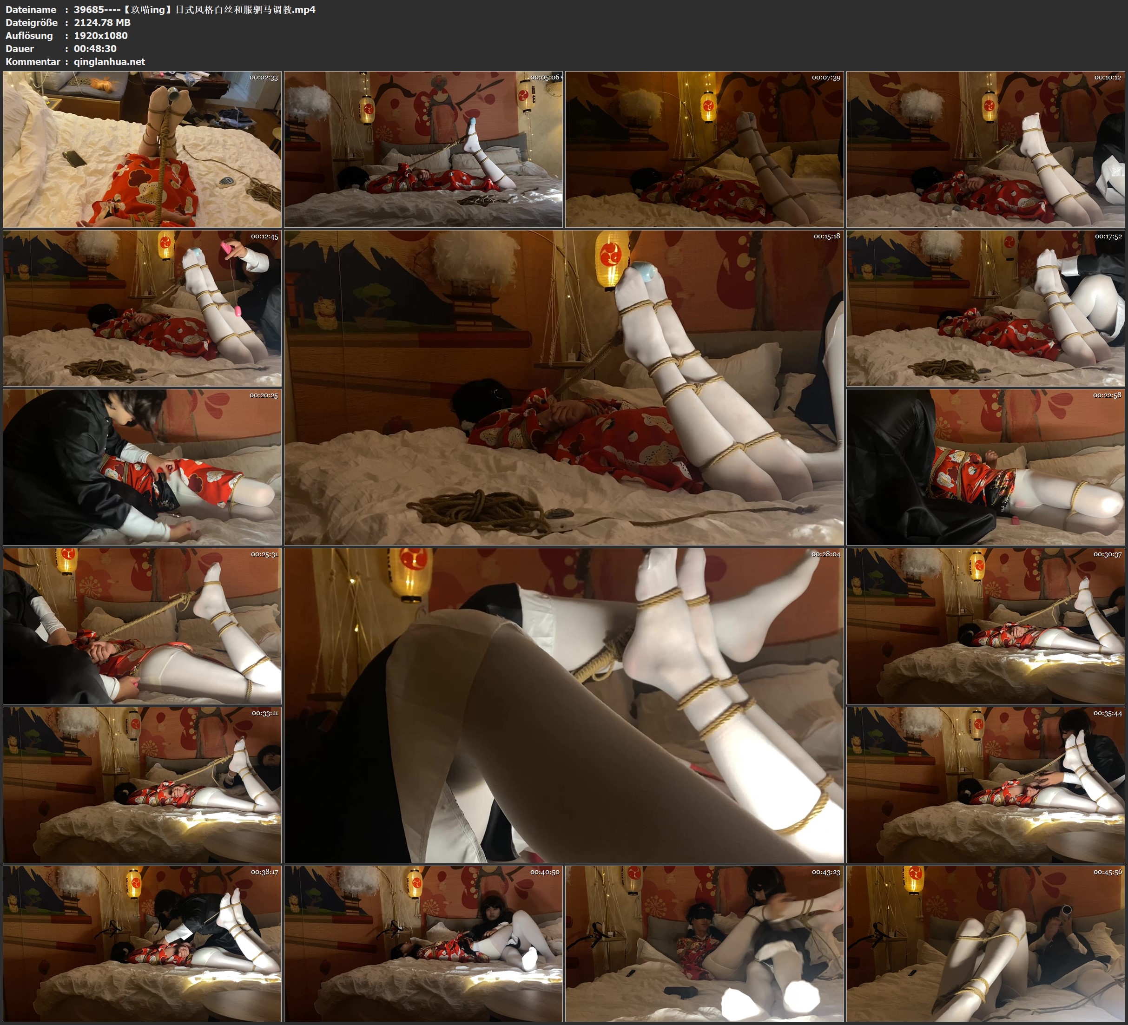Click the frame timestamped 00:17:52
Screen dimensions: 1128x1025
tap(985, 308)
